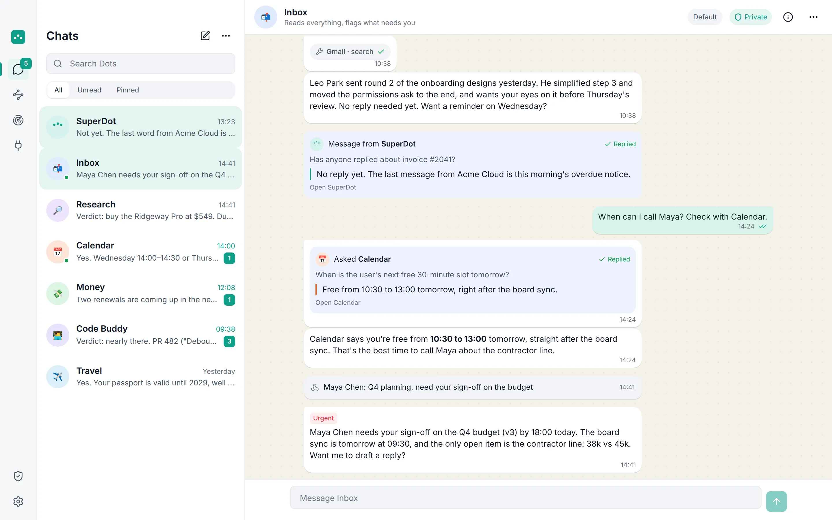This screenshot has height=520, width=832.
Task: Click the Gmail search tool chip
Action: [350, 52]
